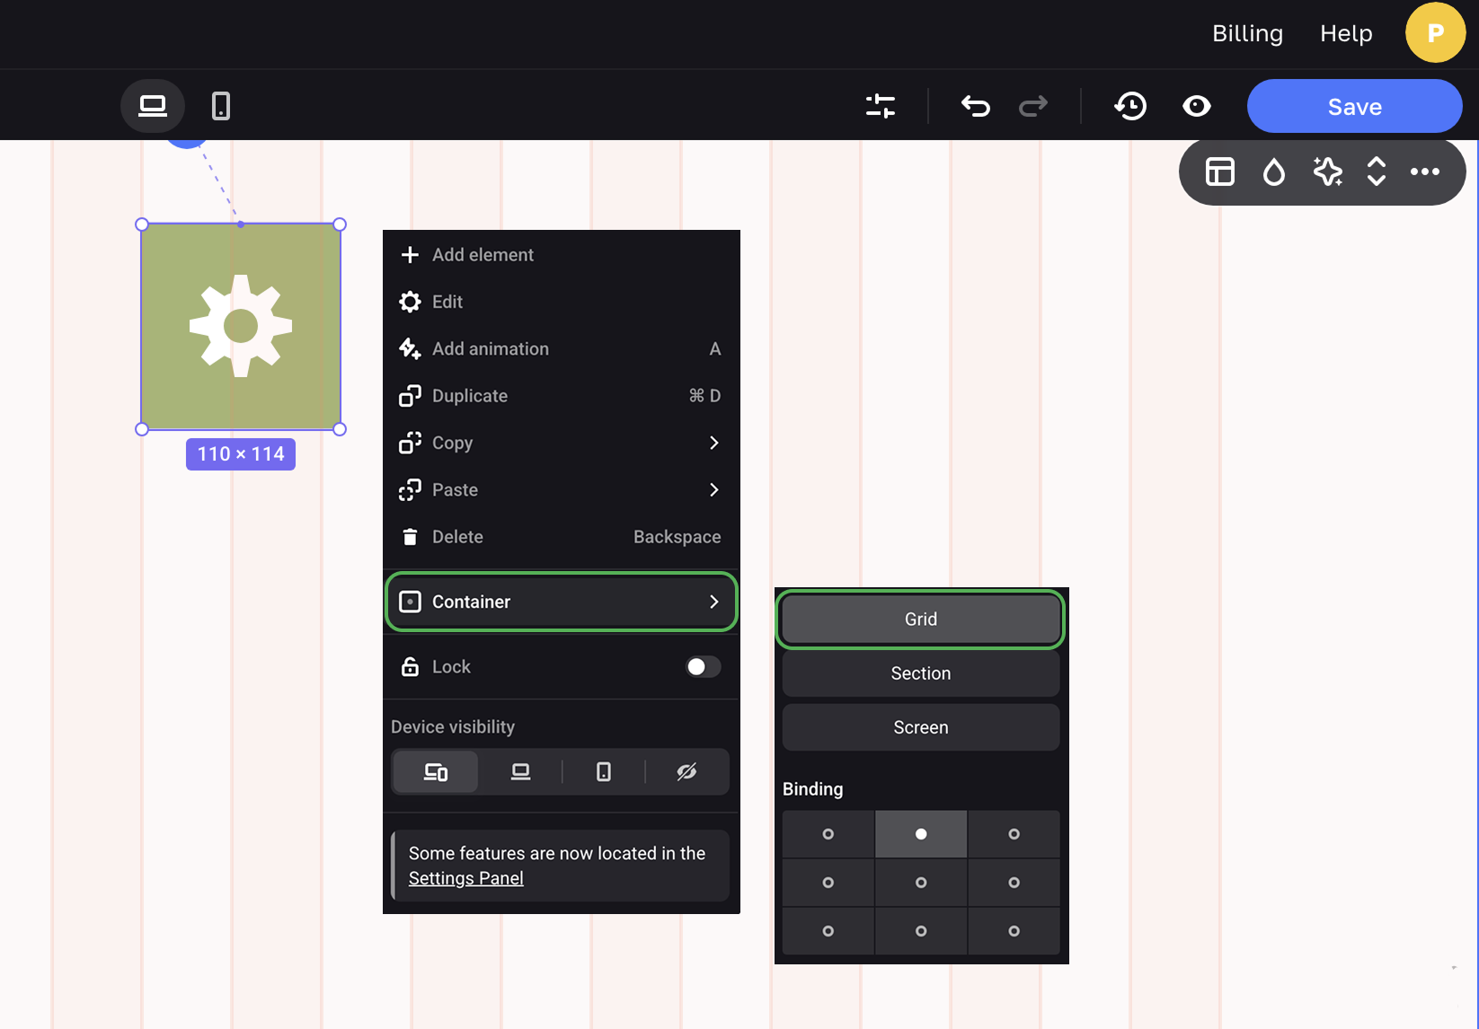Expand the Paste submenu
Viewport: 1479px width, 1029px height.
point(713,489)
